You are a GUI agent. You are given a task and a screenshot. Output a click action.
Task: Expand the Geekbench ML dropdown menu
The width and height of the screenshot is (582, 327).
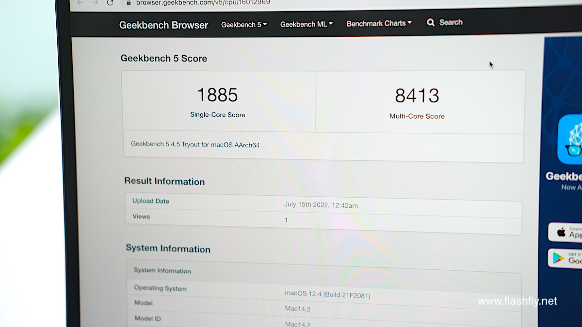[x=307, y=24]
